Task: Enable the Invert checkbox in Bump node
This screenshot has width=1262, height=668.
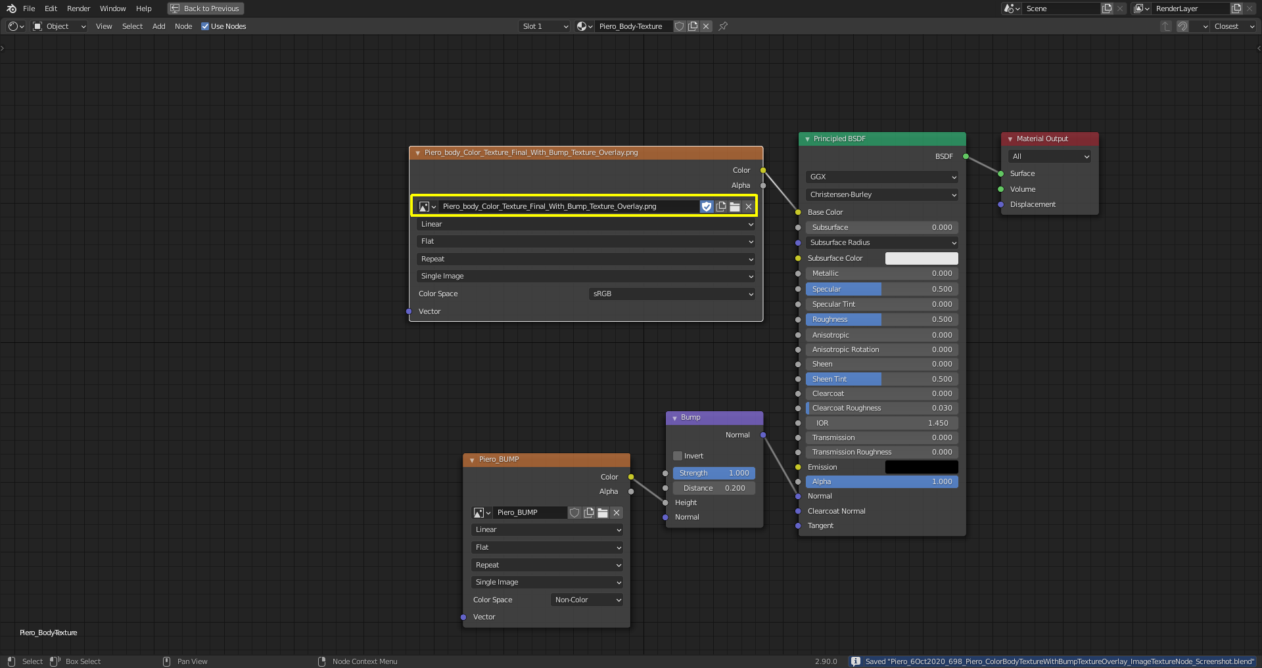Action: click(x=678, y=456)
